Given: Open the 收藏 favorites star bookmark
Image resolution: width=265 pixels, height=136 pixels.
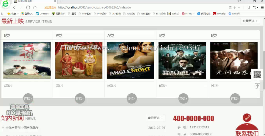Looking at the screenshot, I should [x=12, y=14].
